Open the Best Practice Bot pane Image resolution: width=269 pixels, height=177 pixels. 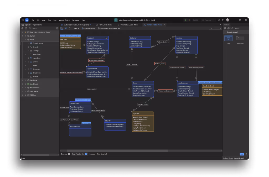coord(80,154)
